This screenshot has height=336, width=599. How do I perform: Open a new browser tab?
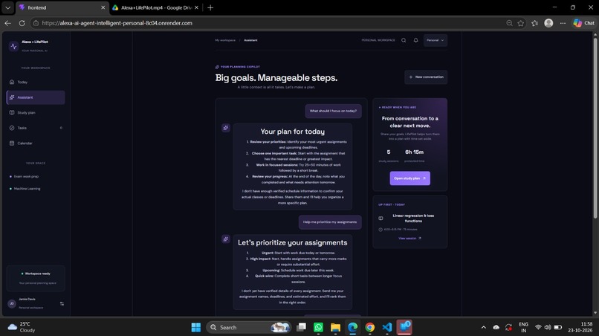tap(210, 7)
